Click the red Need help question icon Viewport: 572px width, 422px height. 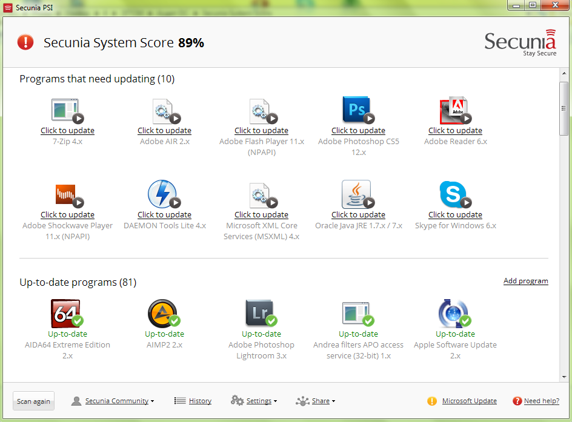517,401
